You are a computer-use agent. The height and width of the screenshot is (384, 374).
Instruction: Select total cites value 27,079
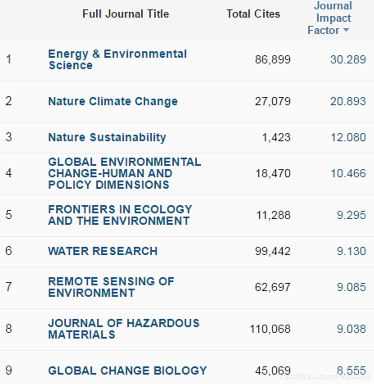[x=273, y=102]
